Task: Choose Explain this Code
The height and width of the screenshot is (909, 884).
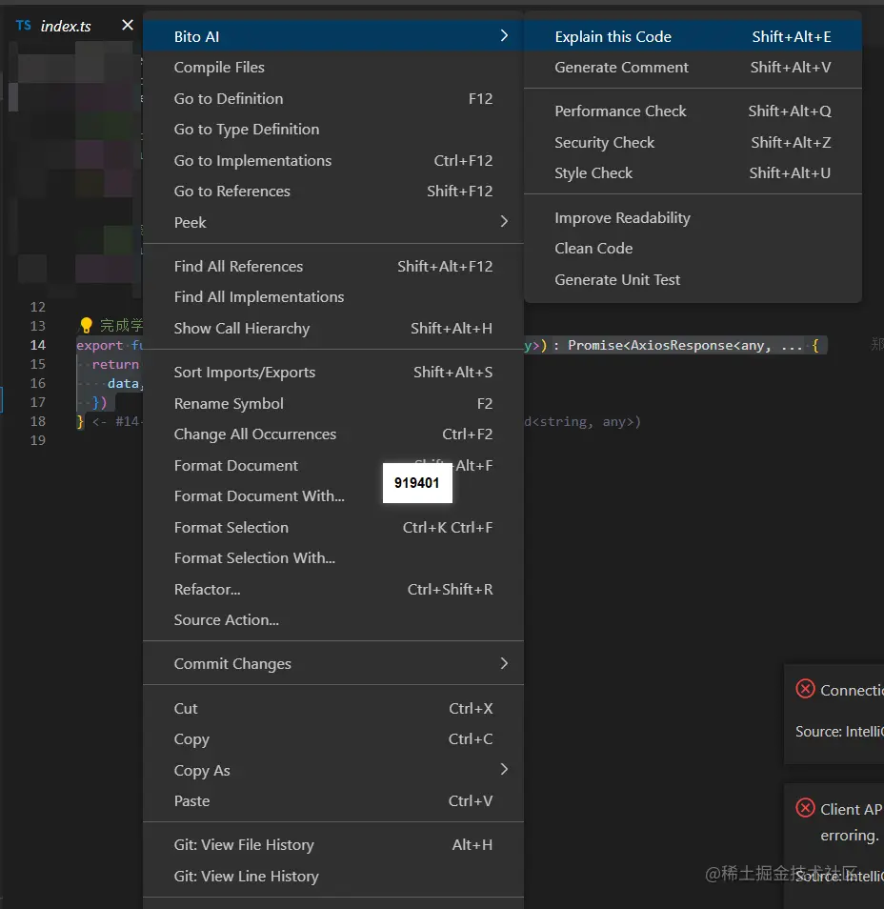Action: click(693, 36)
